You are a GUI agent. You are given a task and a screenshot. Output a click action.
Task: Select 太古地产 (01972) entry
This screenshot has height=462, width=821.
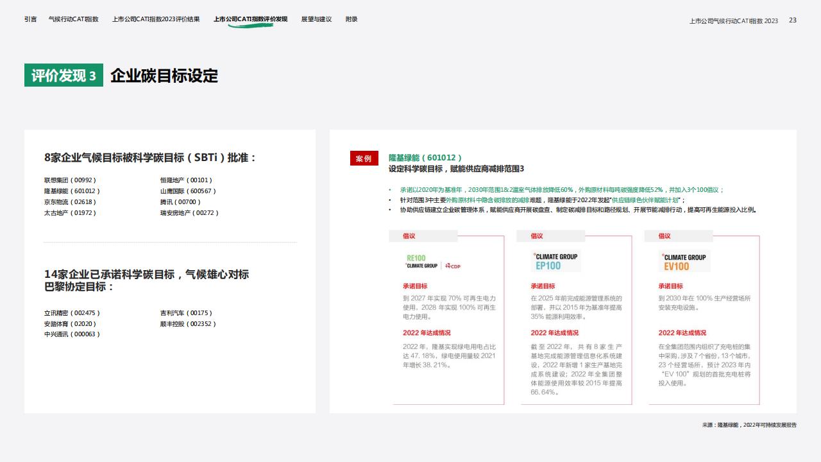tap(70, 213)
